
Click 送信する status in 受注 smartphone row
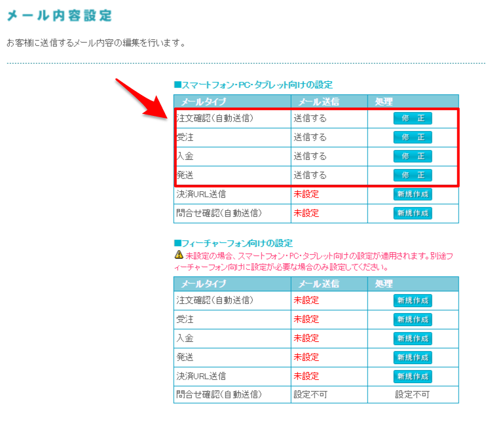(x=310, y=137)
